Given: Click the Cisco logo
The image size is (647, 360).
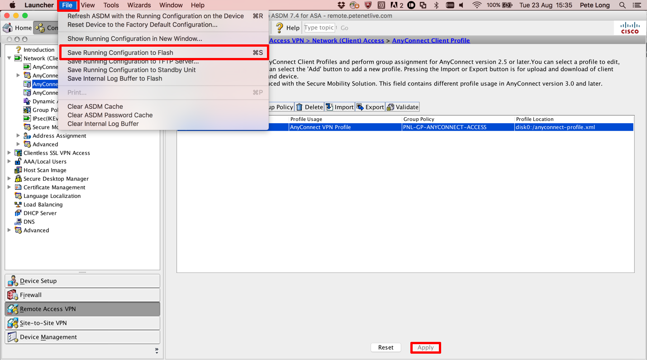Looking at the screenshot, I should (630, 28).
